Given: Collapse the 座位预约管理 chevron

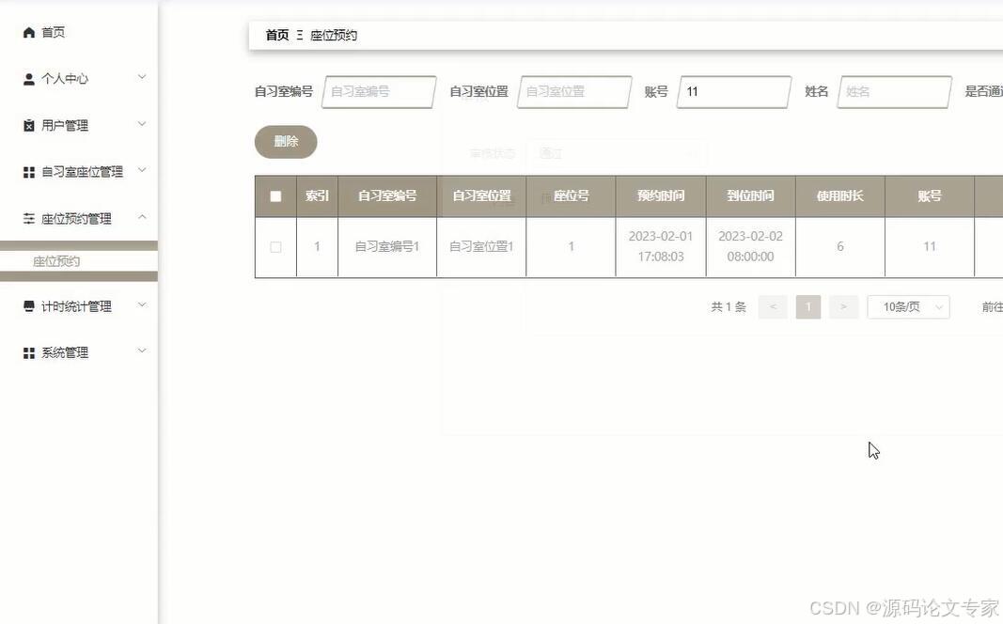Looking at the screenshot, I should (142, 217).
